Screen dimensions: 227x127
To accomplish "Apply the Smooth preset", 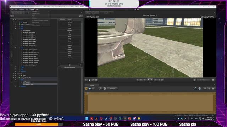I will pos(70,43).
